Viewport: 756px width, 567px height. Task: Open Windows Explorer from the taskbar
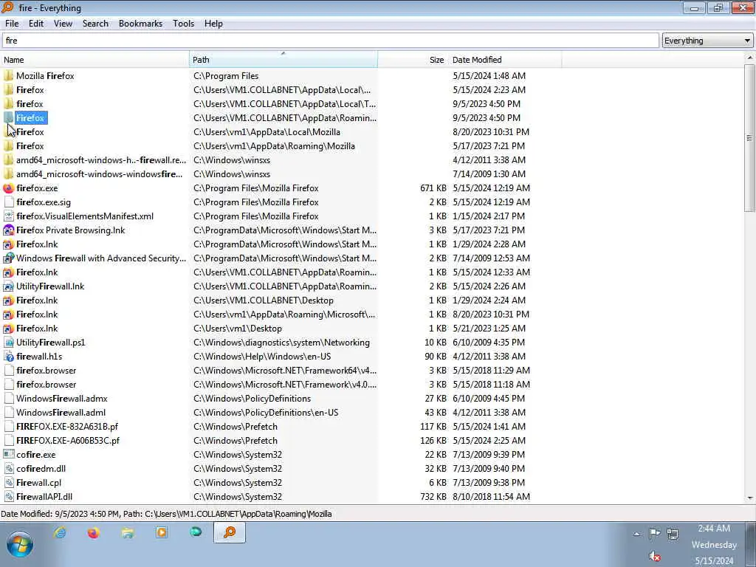pyautogui.click(x=128, y=532)
